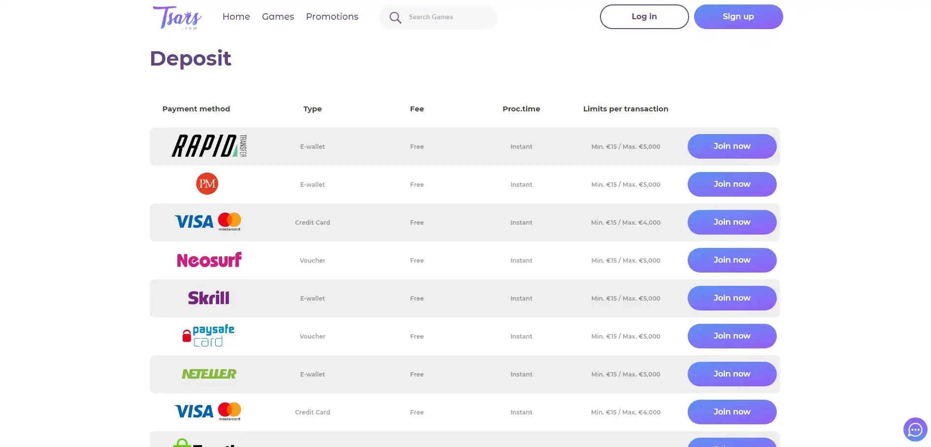Open the live chat bubble icon
The height and width of the screenshot is (447, 931).
(915, 430)
